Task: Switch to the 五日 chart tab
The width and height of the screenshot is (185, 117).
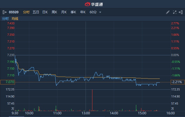Action: tap(36, 12)
